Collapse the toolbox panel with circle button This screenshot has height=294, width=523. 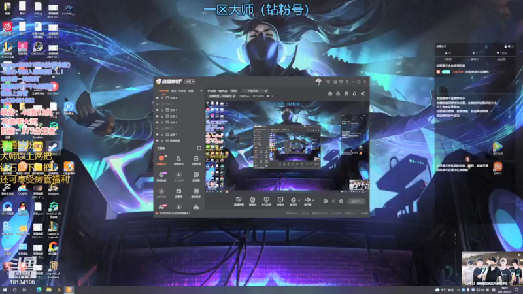[199, 148]
